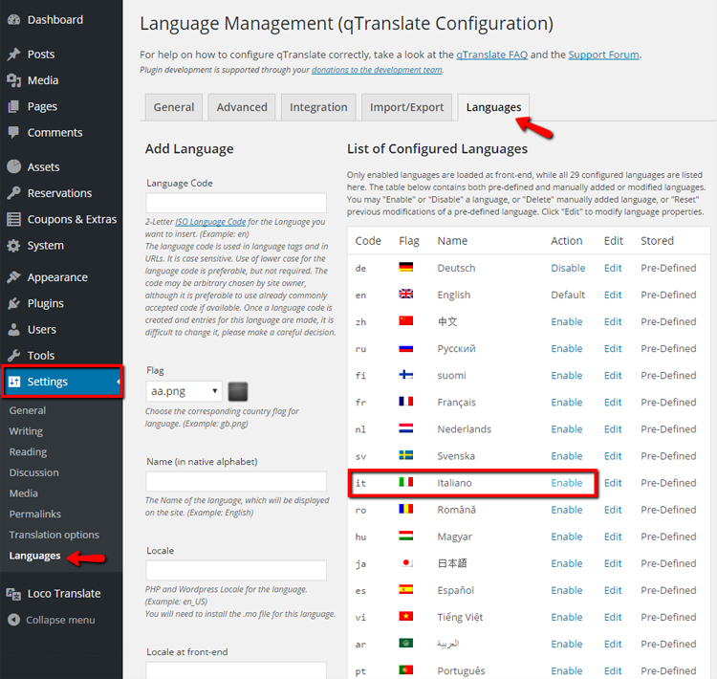Enable the Română language

[x=567, y=510]
